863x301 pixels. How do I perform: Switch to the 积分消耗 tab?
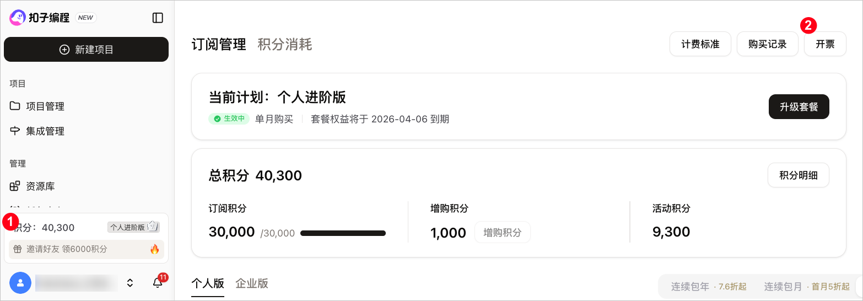(x=285, y=44)
